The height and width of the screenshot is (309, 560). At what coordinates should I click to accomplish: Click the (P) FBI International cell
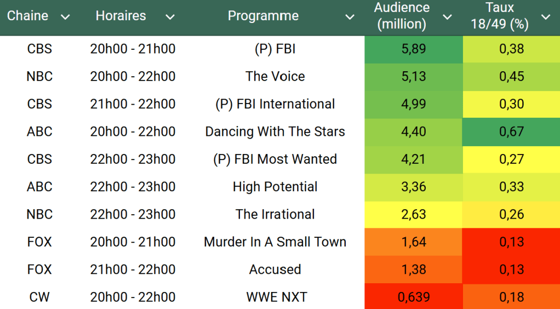[x=275, y=104]
